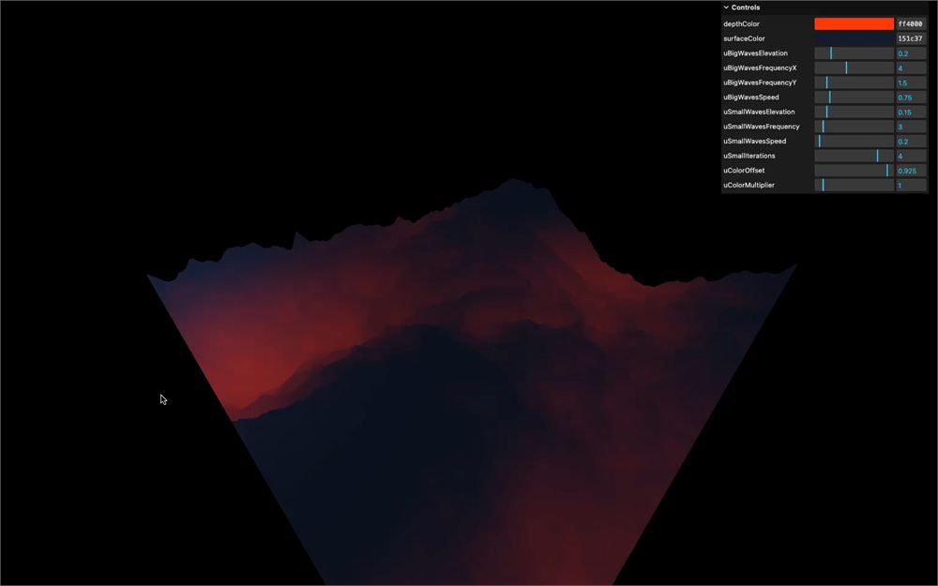
Task: Click the uSmallIterations slider track
Action: pos(854,156)
